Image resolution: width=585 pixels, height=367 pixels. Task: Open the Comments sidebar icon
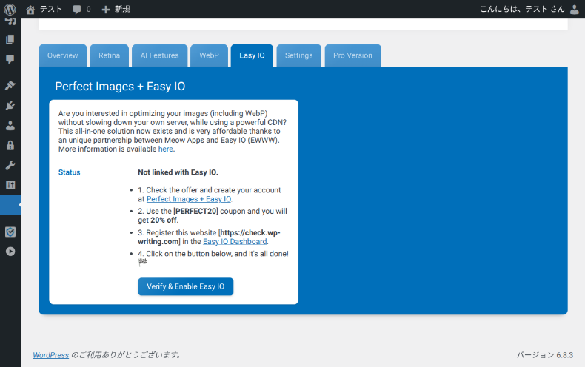pos(10,59)
